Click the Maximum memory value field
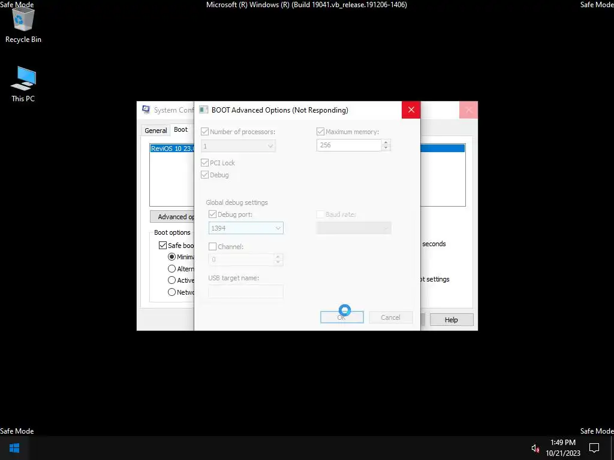The image size is (614, 460). [349, 145]
